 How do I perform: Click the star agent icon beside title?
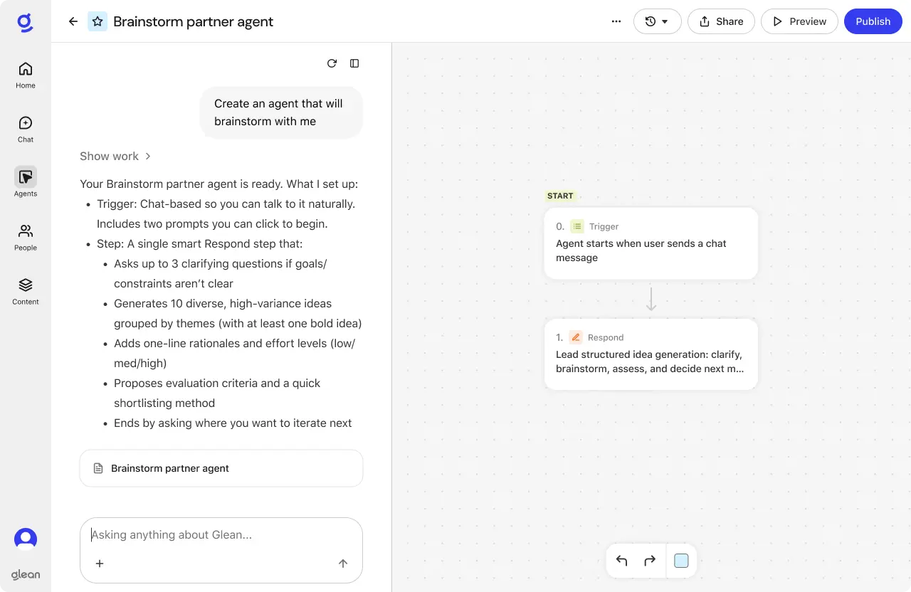pyautogui.click(x=98, y=21)
